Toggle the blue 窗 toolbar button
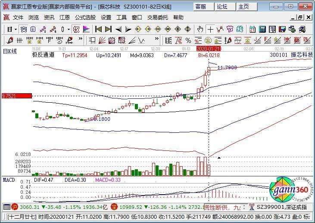Viewport: 315px width, 223px height. 24,30
